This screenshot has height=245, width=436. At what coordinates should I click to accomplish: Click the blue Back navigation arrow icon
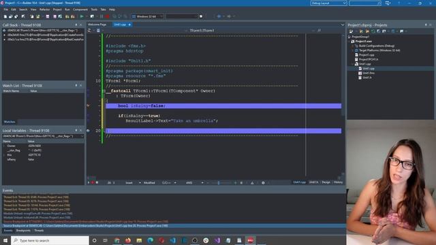pos(219,16)
